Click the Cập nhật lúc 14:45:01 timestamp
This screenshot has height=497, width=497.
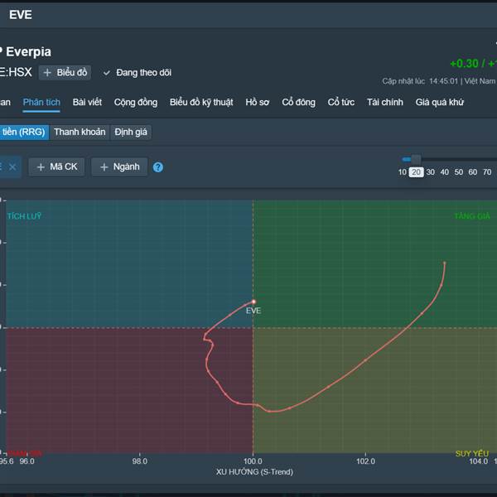pyautogui.click(x=420, y=81)
